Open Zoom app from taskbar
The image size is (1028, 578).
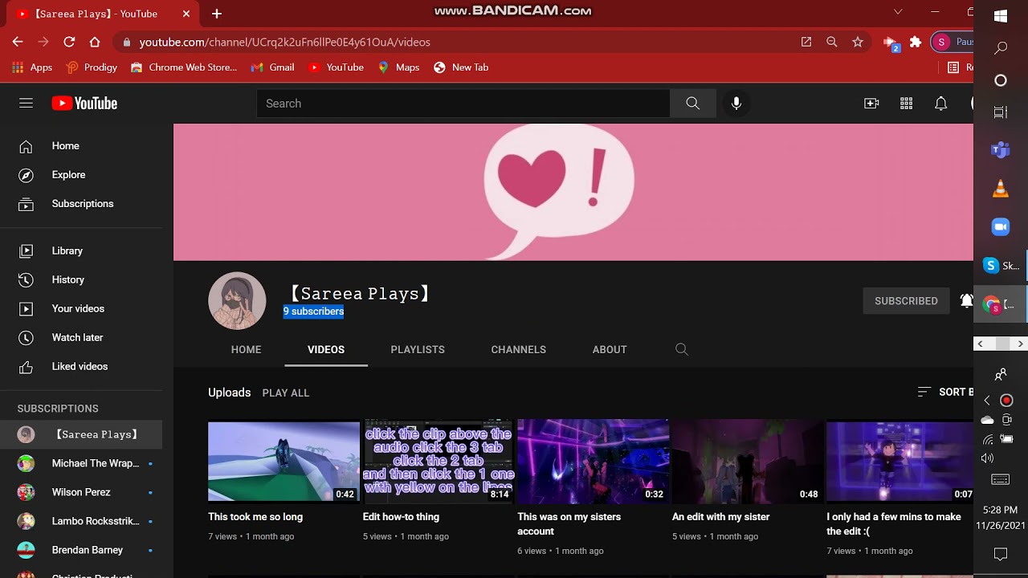click(1001, 227)
